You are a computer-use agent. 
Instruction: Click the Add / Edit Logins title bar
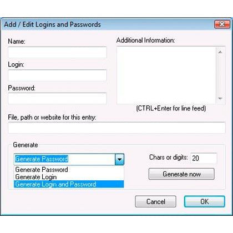point(107,24)
